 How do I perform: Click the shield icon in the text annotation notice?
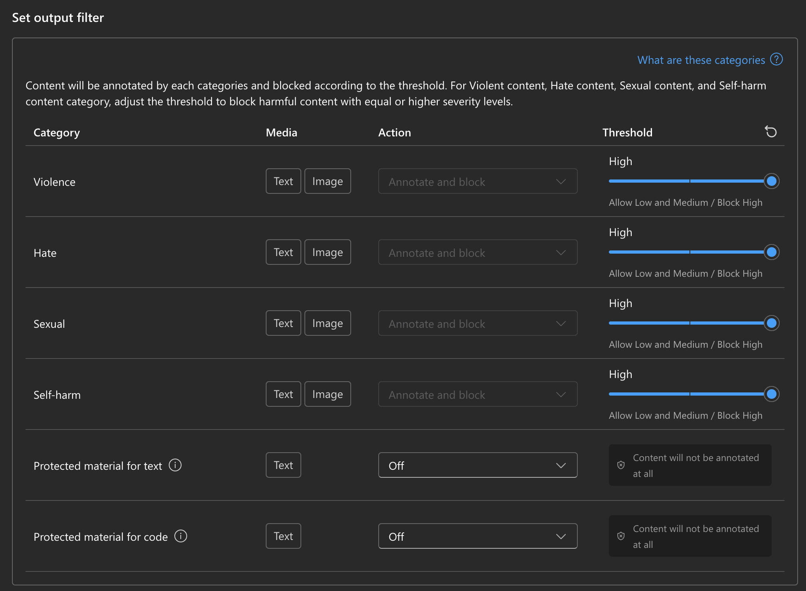click(621, 465)
